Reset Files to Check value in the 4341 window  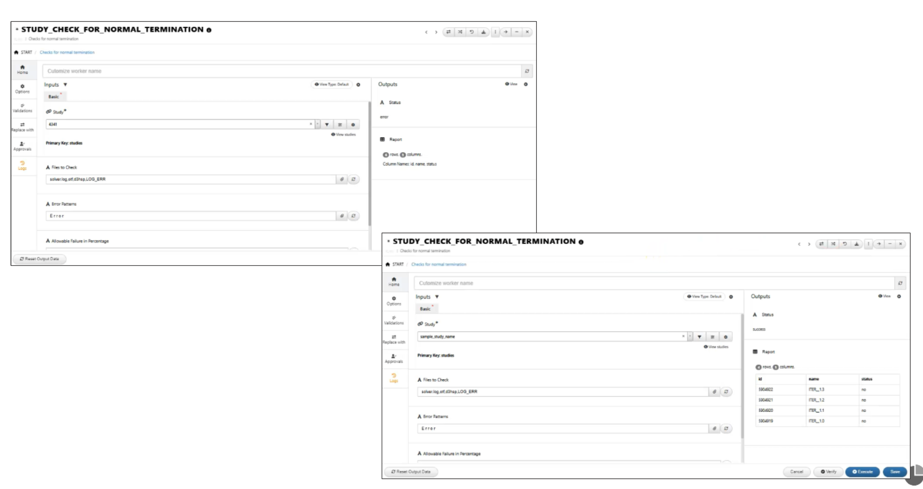coord(353,179)
